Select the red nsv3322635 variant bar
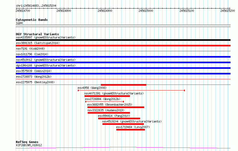This screenshot has height=151, width=238. point(109,113)
